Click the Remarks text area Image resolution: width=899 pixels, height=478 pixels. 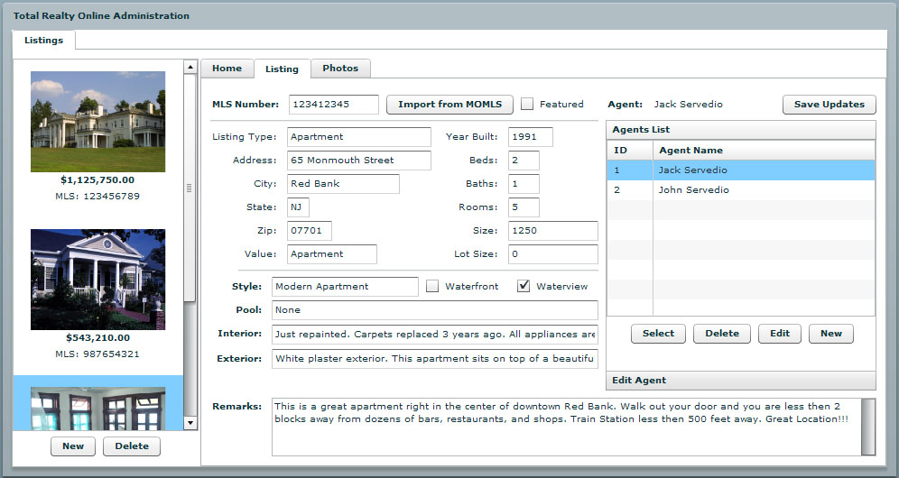click(567, 427)
